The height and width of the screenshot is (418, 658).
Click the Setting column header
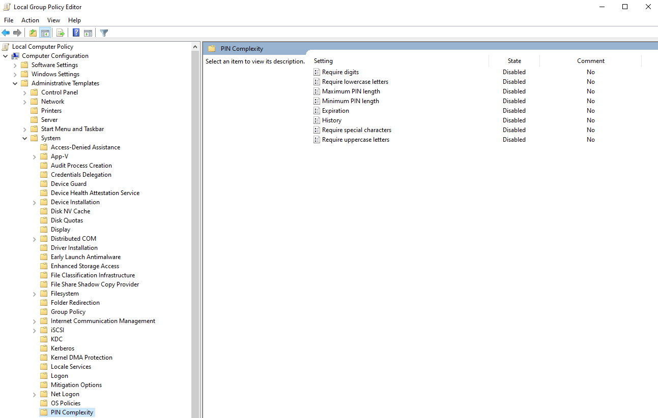point(323,60)
